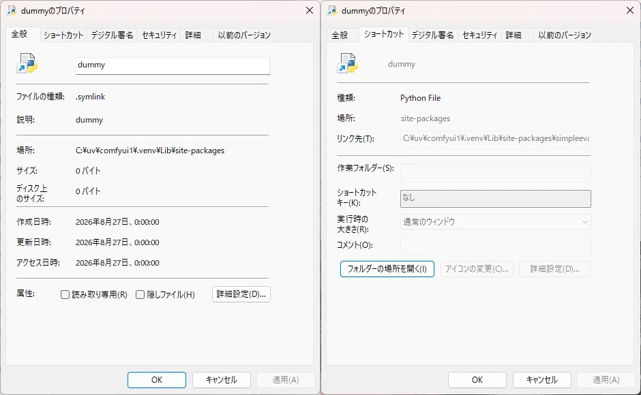Open the 実行時の大きさ dropdown showing 通常のウィンドウ
Viewport: 641px width, 395px height.
click(496, 222)
